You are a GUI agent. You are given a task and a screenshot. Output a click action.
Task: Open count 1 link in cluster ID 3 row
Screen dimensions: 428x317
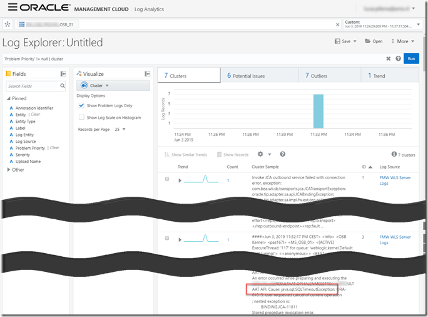pos(228,240)
